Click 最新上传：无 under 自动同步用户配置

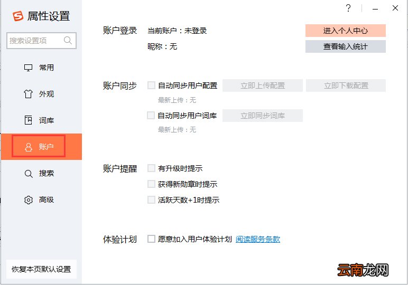coord(177,100)
